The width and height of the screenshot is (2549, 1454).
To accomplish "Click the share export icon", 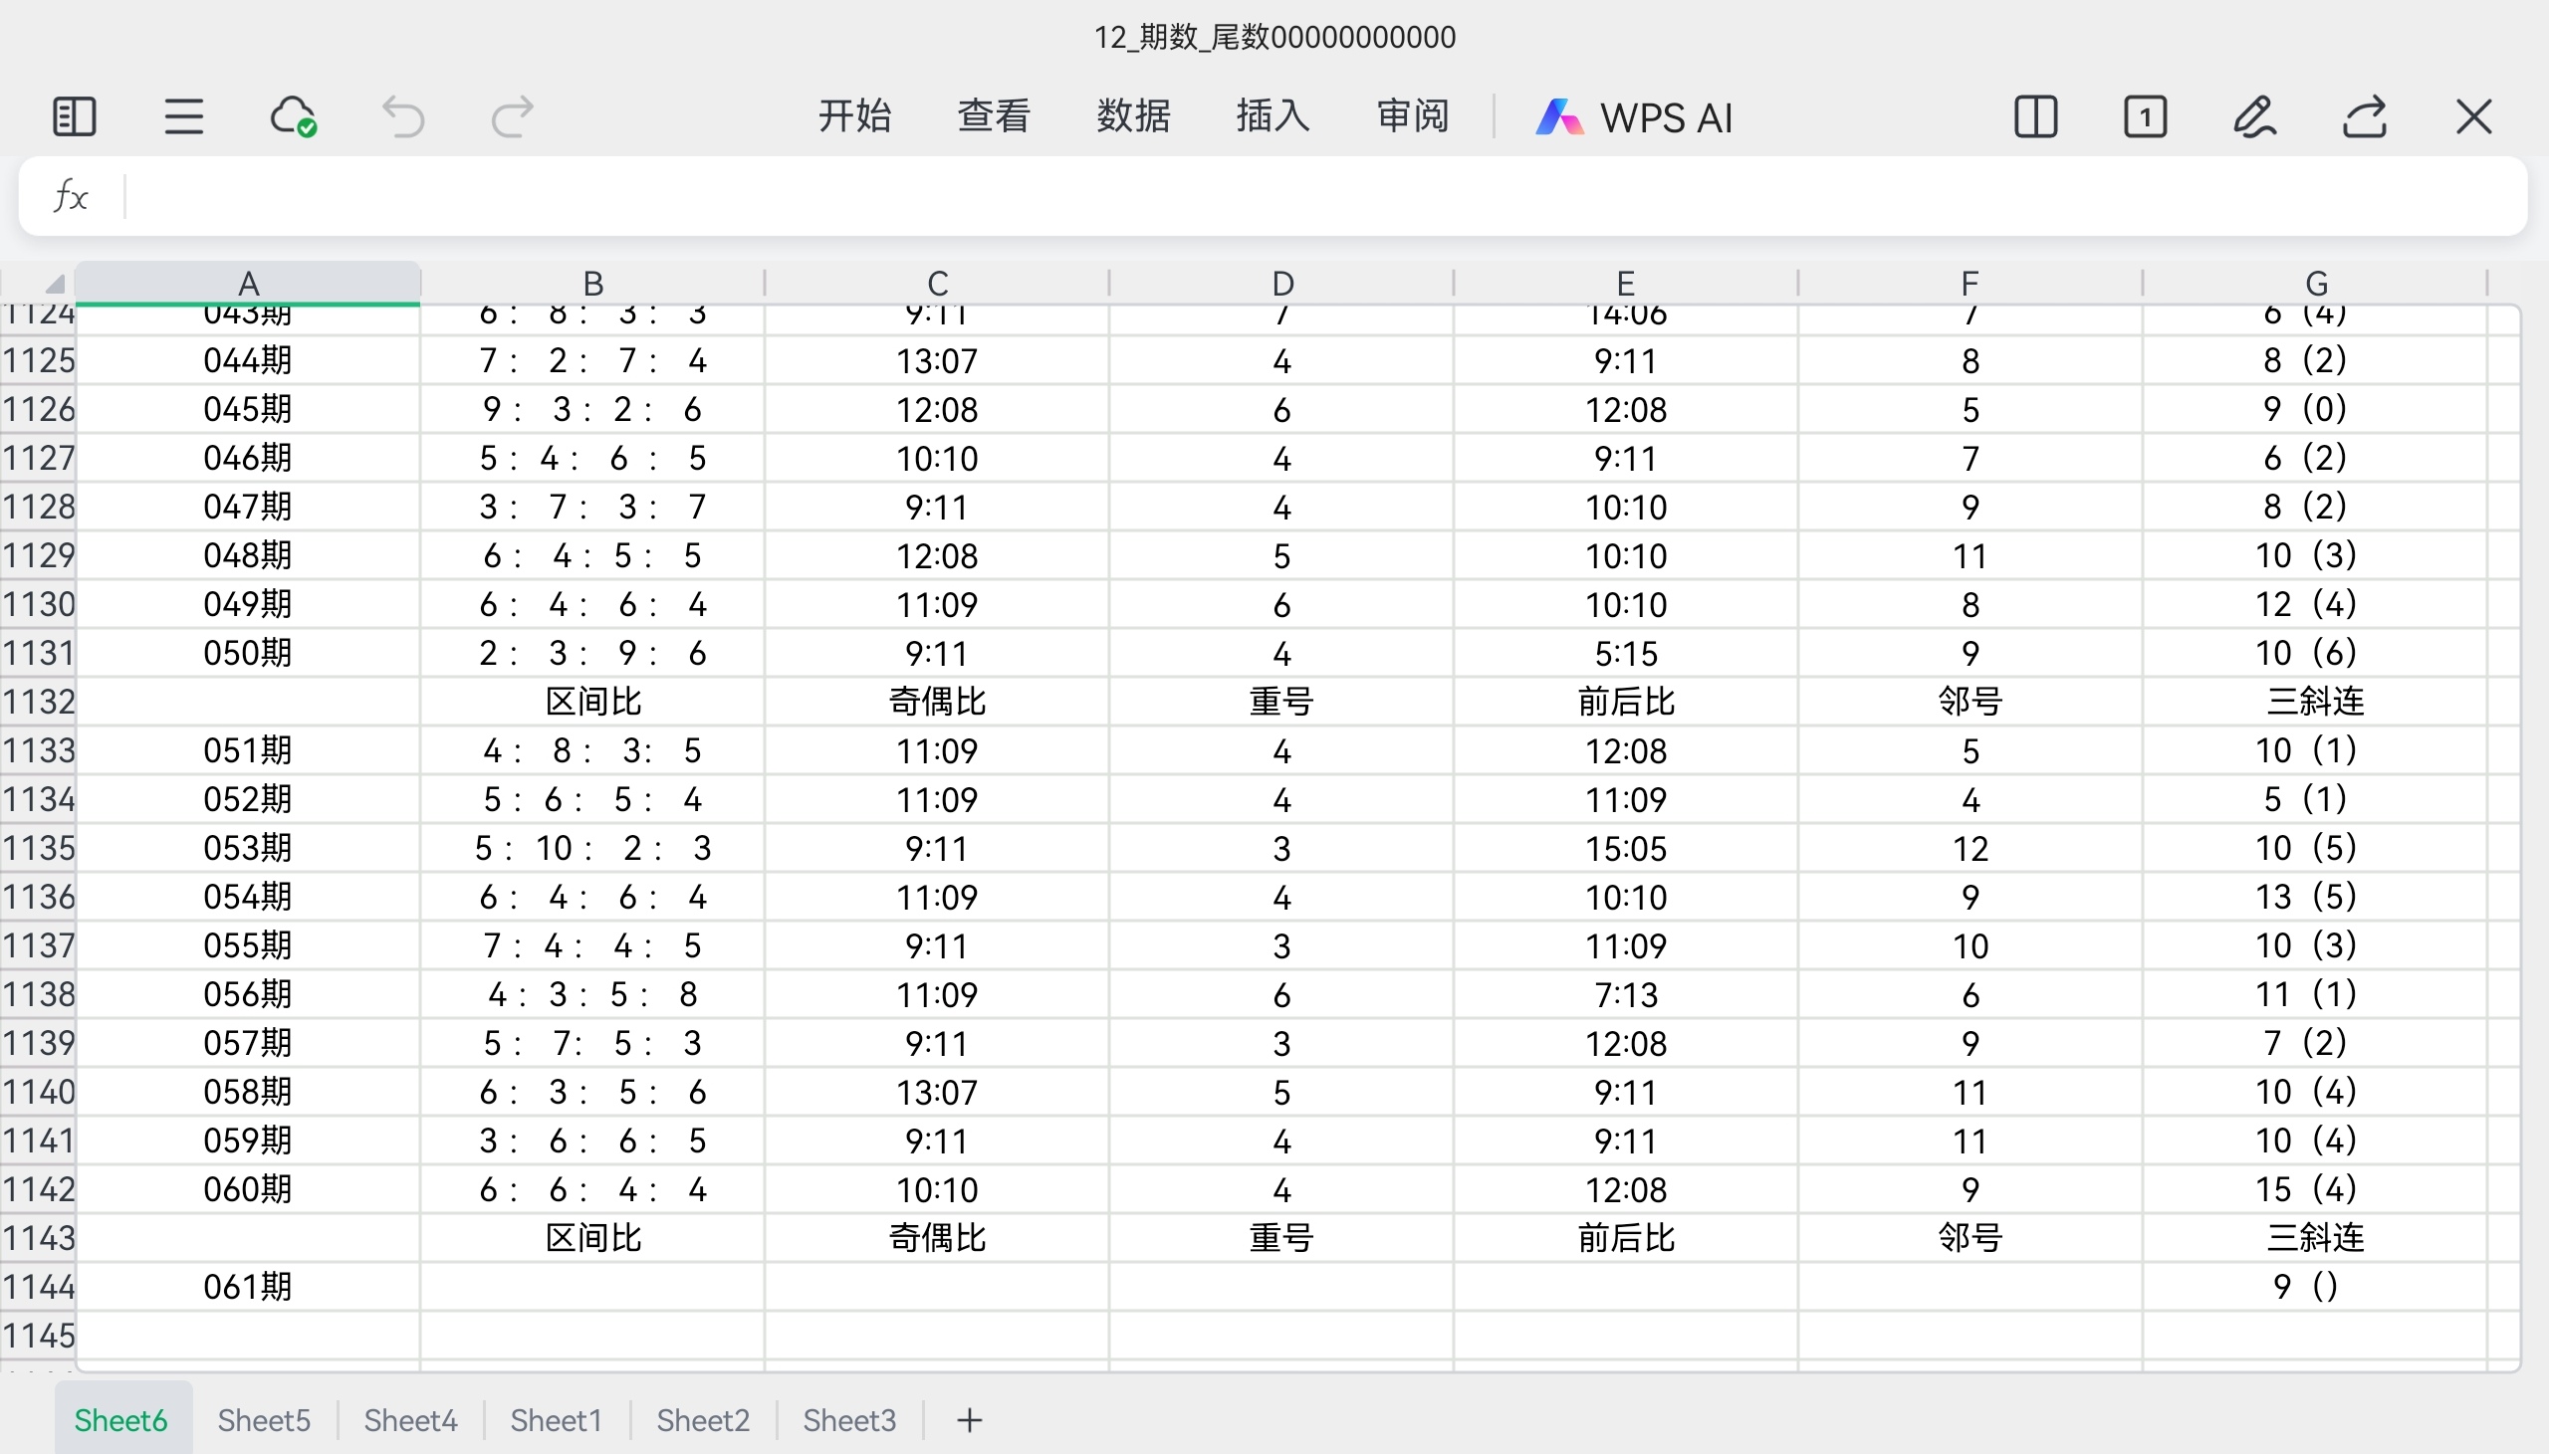I will tap(2364, 116).
